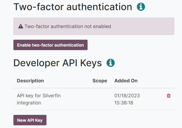Click info icon beside Two-factor authentication heading

pos(141,7)
